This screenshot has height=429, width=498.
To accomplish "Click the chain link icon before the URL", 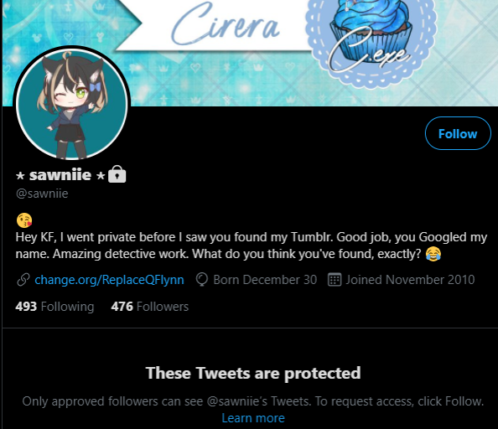I will 23,280.
